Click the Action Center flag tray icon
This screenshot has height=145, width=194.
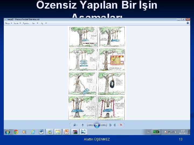point(166,132)
